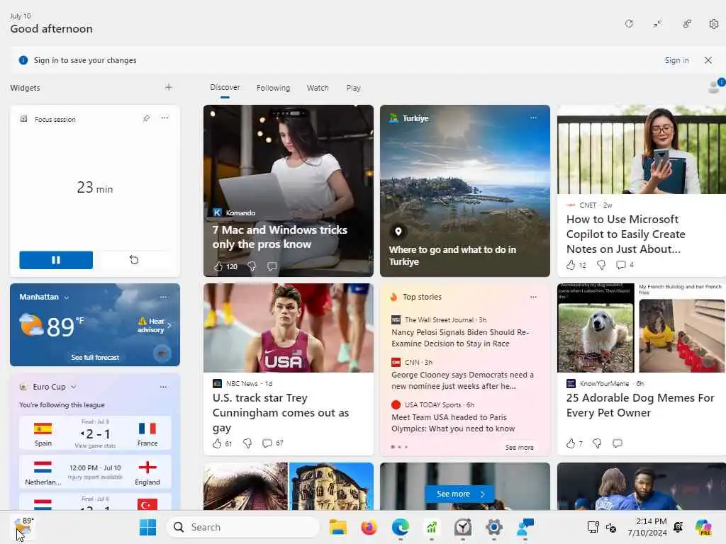Pin the Focus session widget

click(x=146, y=118)
